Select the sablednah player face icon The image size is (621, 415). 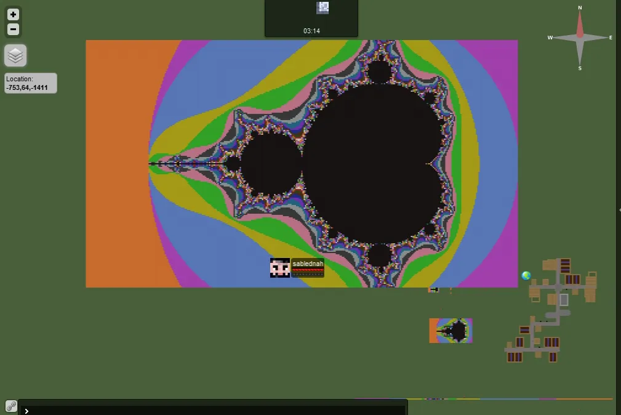280,268
